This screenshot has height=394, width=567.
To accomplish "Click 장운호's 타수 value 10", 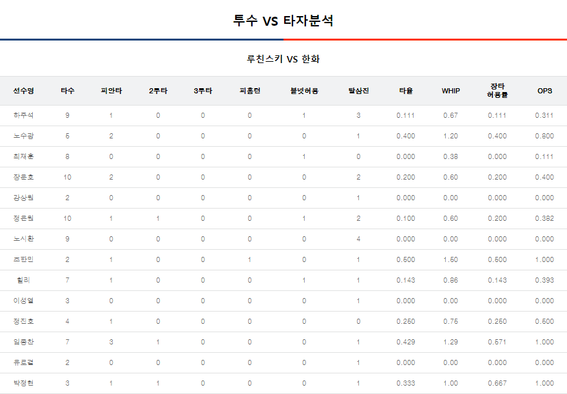I will pos(67,177).
